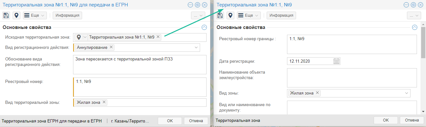
Task: Collapse Основные свойства in the right window
Action: [x=415, y=27]
